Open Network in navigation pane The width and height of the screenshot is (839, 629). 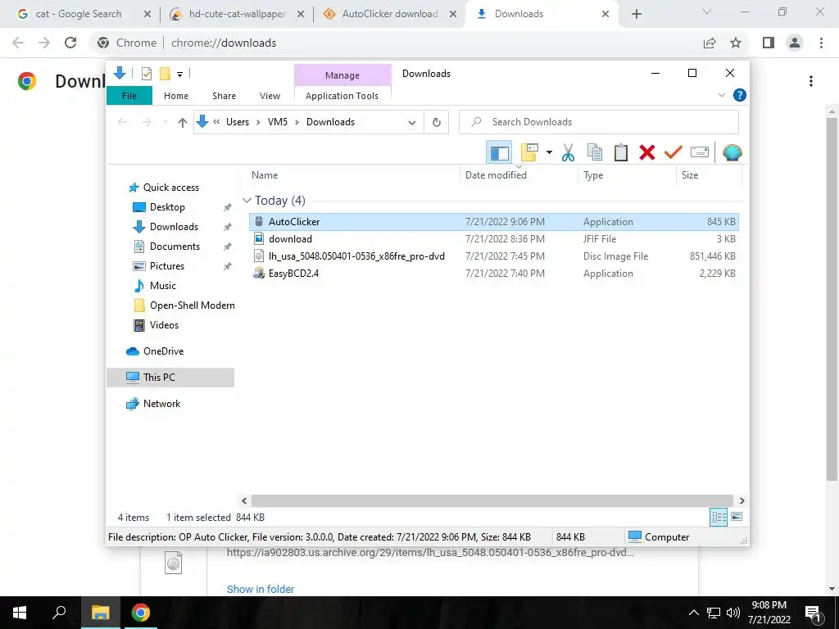pyautogui.click(x=161, y=404)
